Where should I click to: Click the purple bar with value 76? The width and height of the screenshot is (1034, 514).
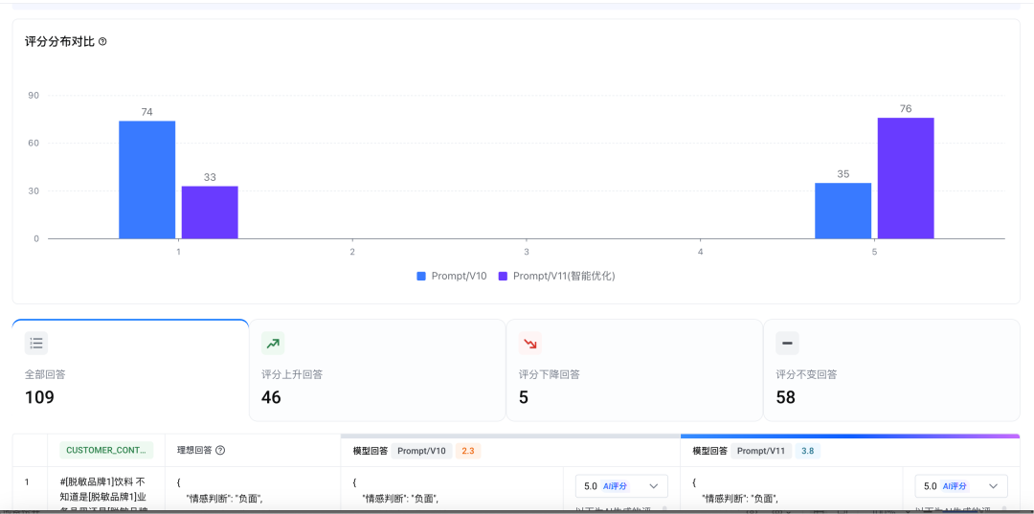click(x=905, y=178)
